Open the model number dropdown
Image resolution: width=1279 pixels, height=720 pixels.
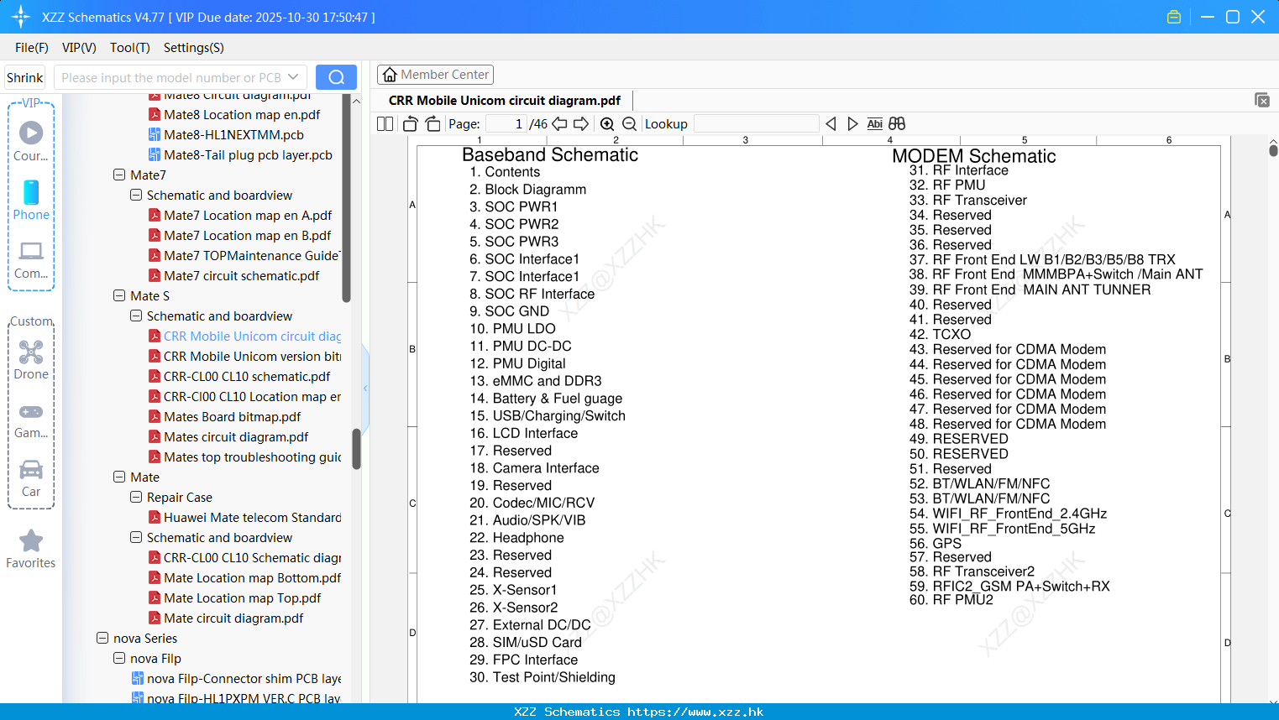coord(293,77)
